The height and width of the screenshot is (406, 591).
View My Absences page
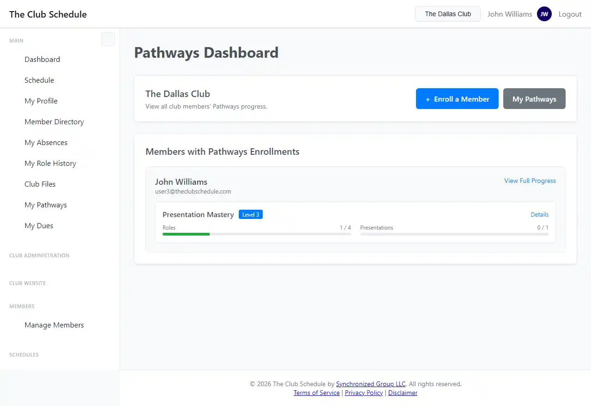coord(46,142)
